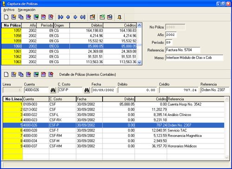Image resolution: width=232 pixels, height=169 pixels.
Task: Select póliza row 1063
Action: 69,62
